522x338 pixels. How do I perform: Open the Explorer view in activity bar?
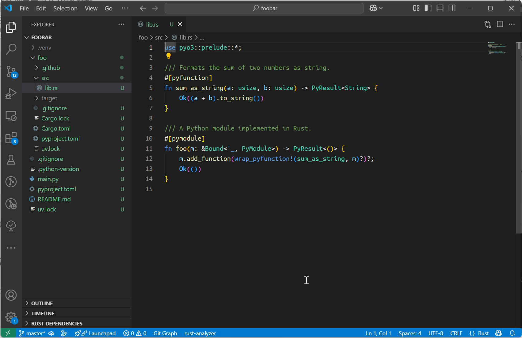pyautogui.click(x=11, y=27)
